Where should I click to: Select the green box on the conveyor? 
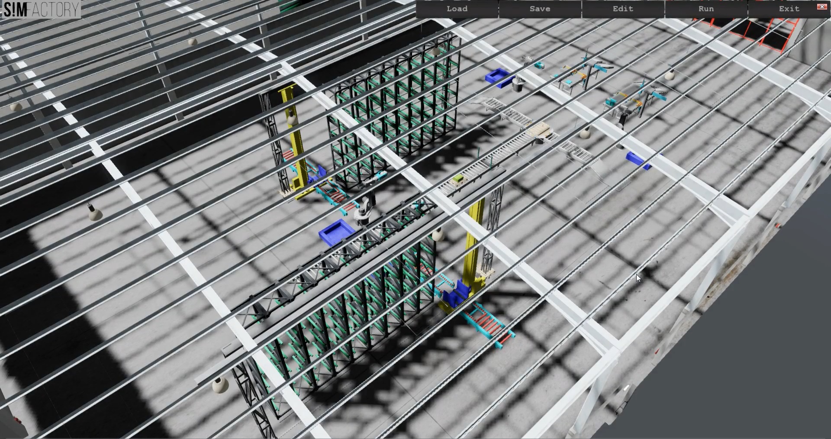point(458,178)
